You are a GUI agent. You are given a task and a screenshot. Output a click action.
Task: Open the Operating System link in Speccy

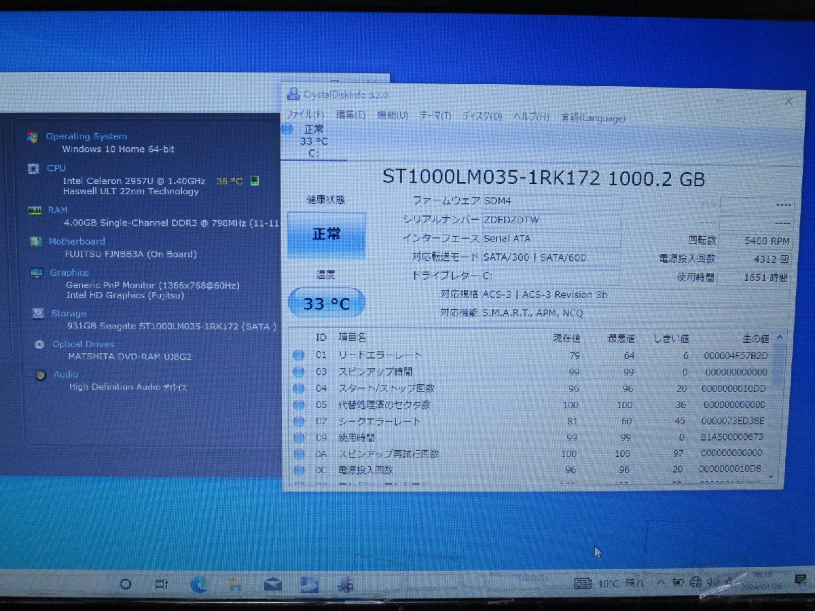tap(86, 136)
